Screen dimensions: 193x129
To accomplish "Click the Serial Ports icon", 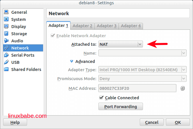I will 6,55.
